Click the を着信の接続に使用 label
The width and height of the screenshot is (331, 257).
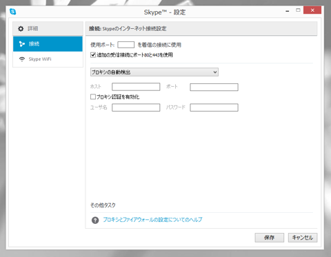click(x=159, y=45)
